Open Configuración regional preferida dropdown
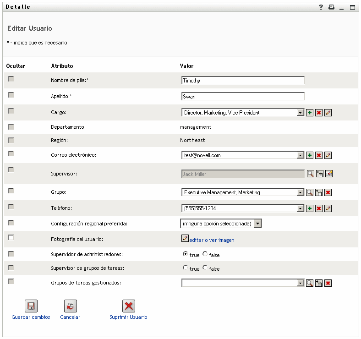Screen dimensions: 361x339 tap(257, 224)
